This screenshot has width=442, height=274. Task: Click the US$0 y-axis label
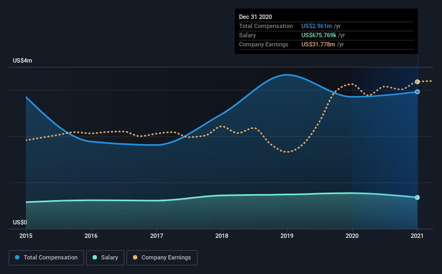pos(20,223)
